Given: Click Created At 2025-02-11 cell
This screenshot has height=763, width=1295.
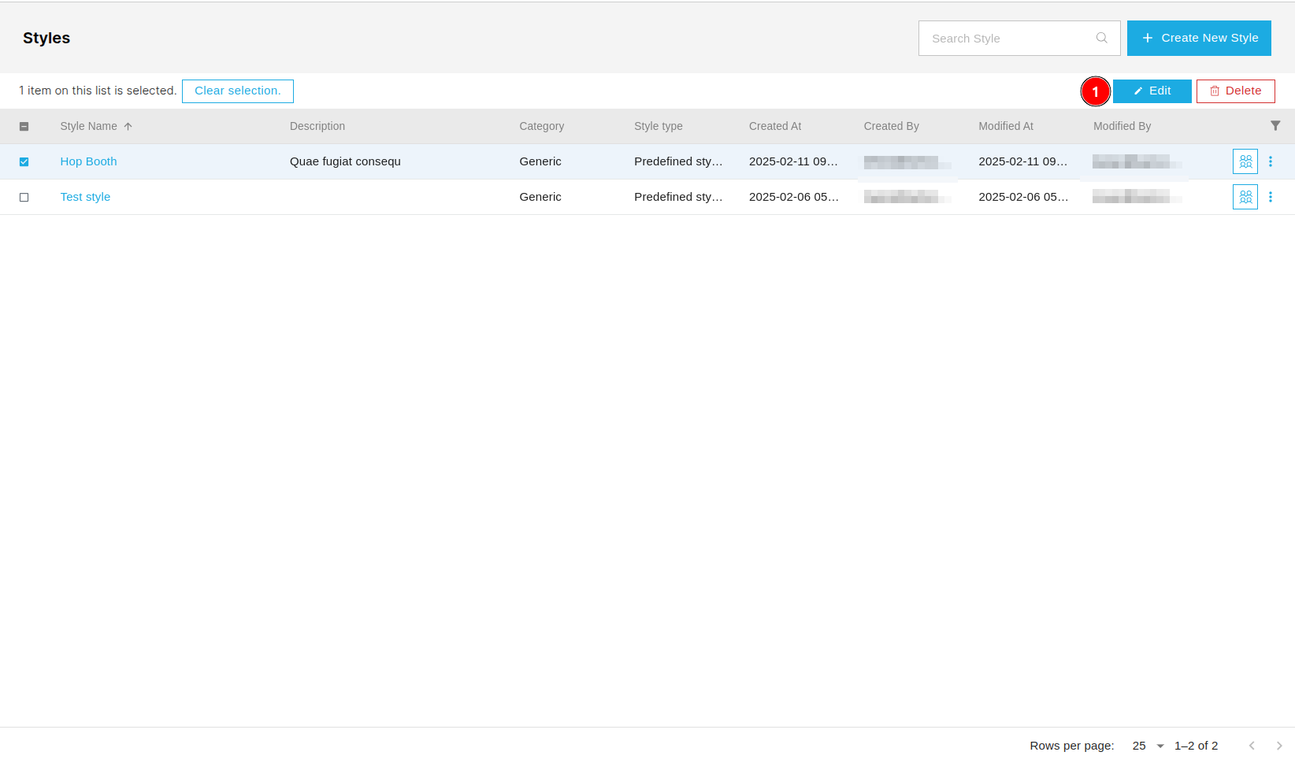Looking at the screenshot, I should (793, 161).
